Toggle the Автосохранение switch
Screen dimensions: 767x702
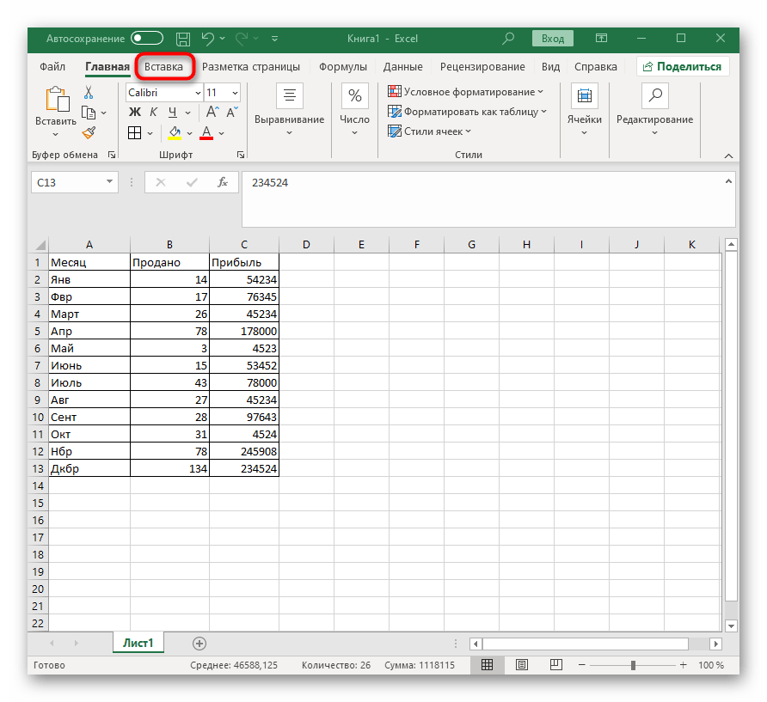(x=147, y=39)
